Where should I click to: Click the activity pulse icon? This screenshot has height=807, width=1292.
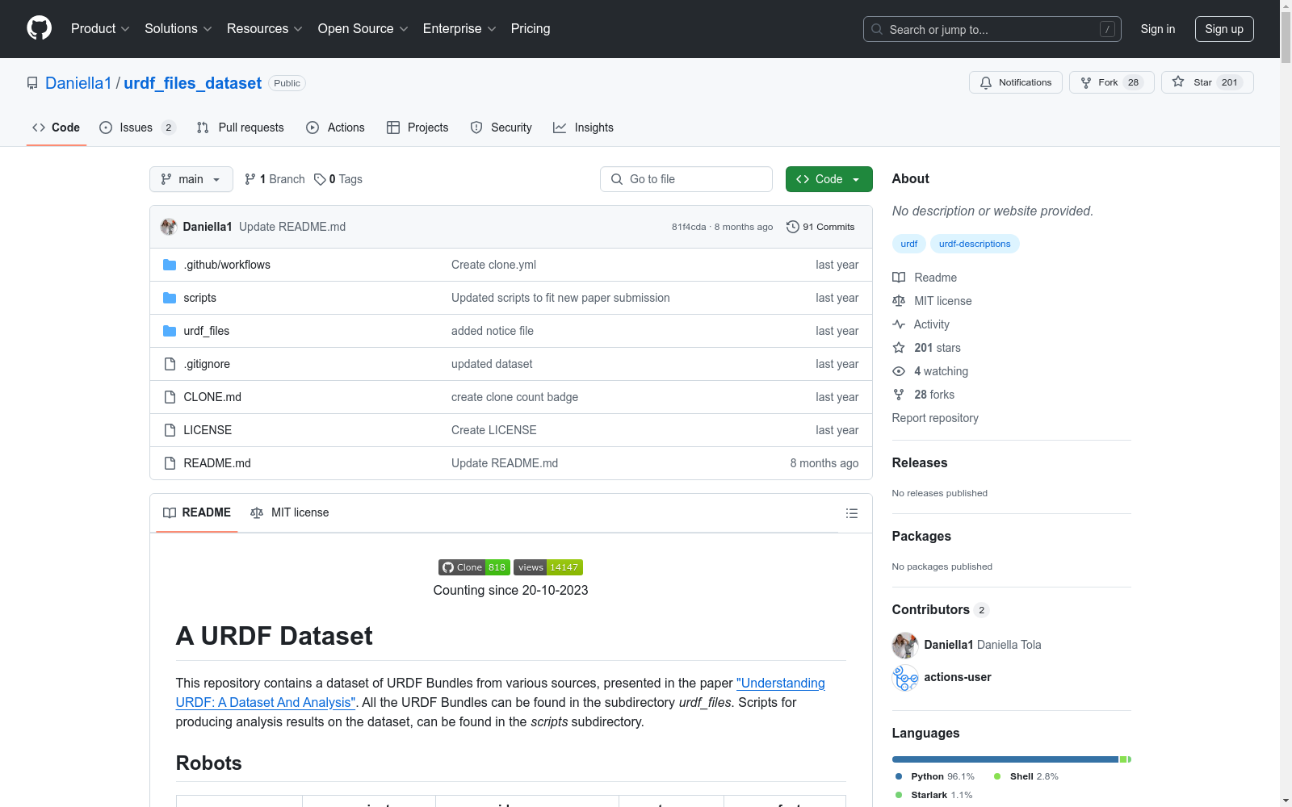coord(899,324)
